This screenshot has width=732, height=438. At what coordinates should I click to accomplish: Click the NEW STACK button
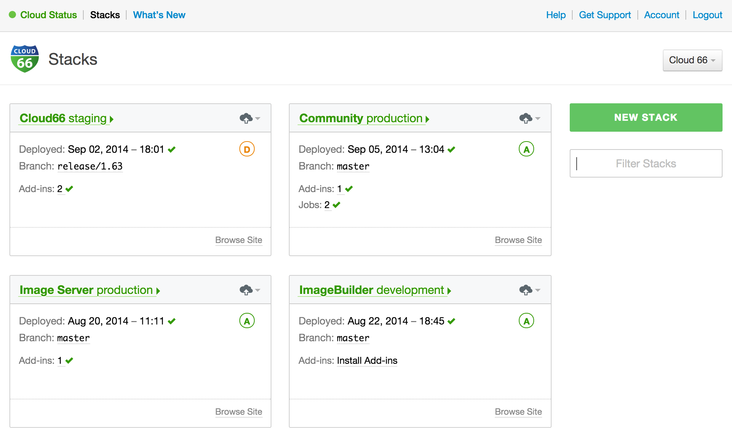(646, 118)
